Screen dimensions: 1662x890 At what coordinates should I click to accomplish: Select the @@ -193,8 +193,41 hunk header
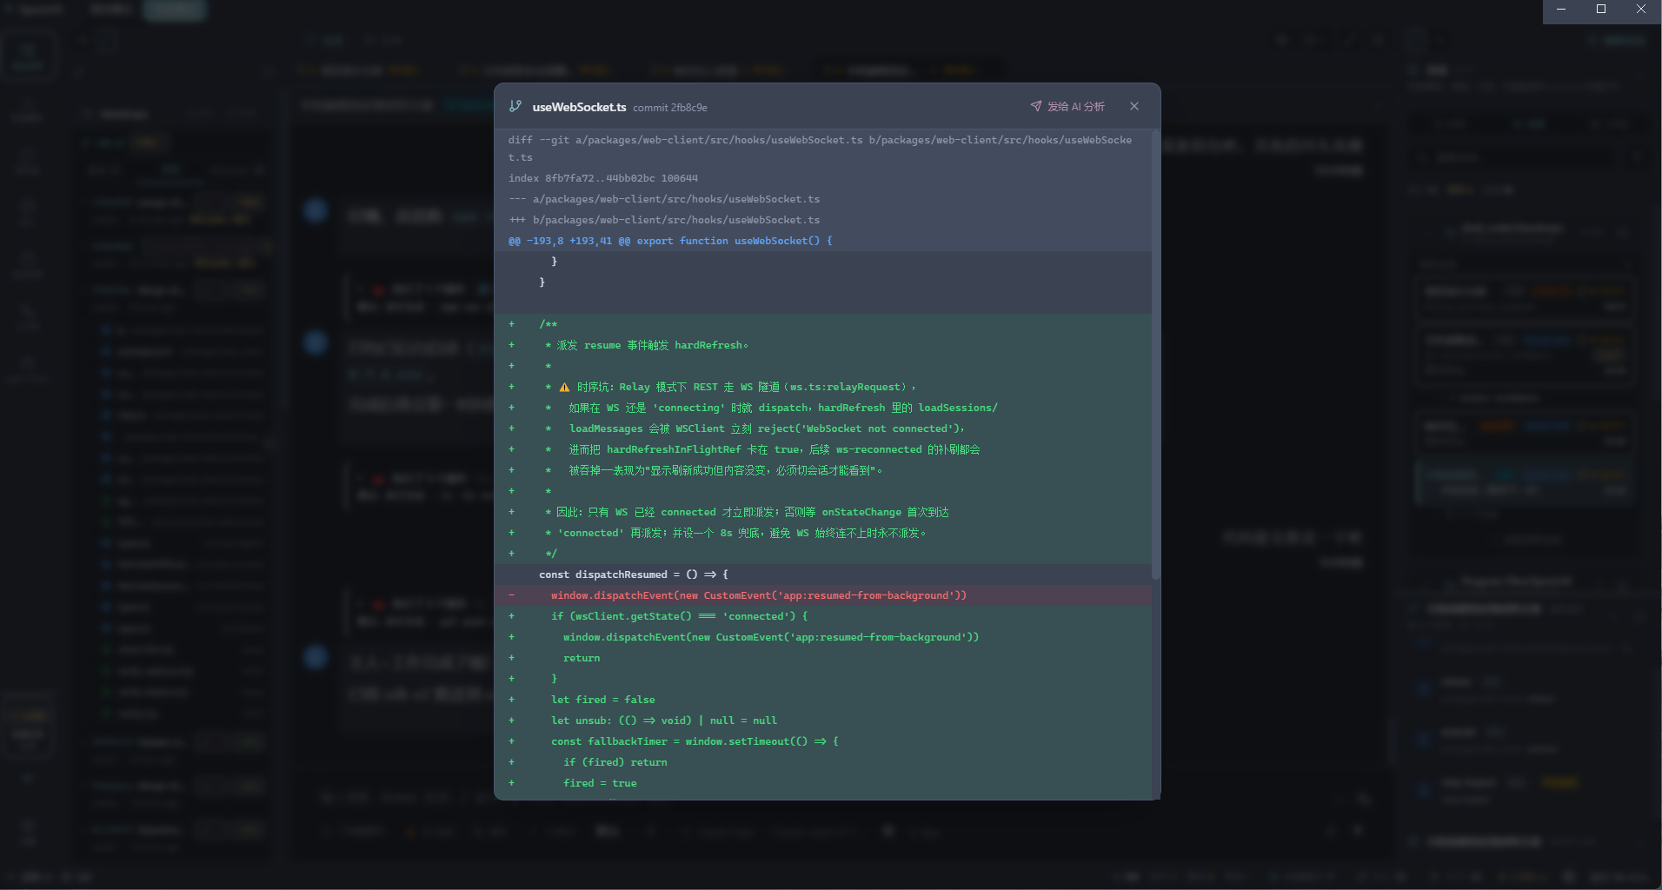point(669,241)
